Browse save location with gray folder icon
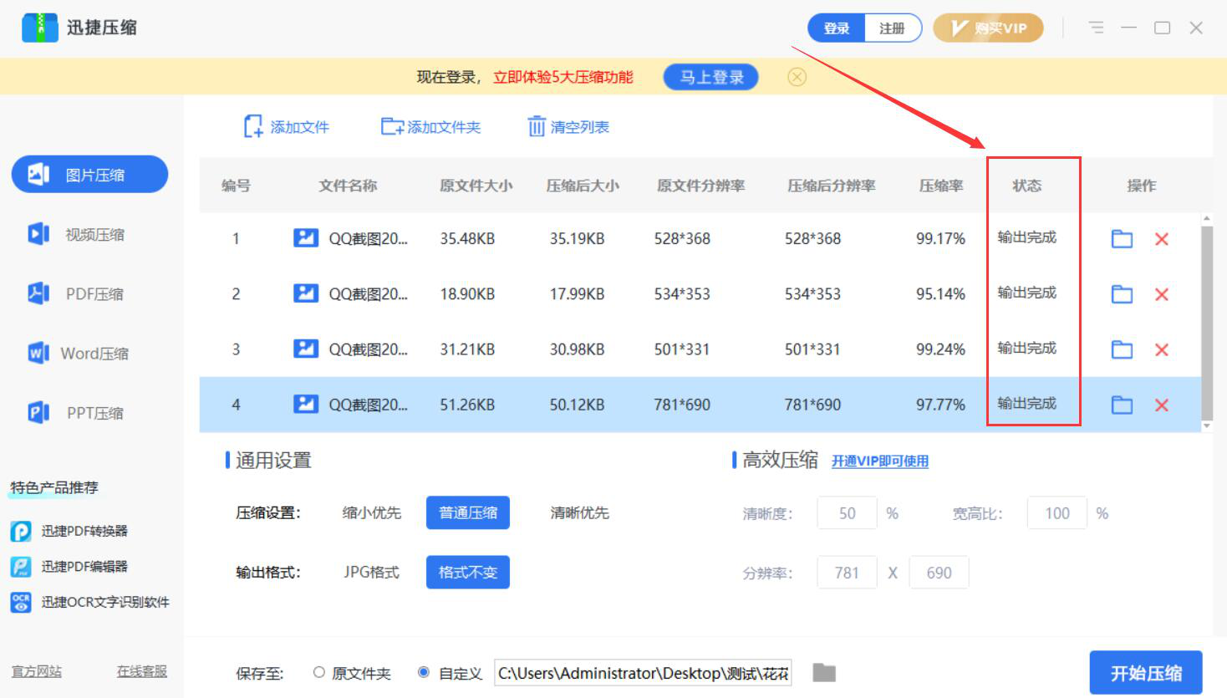 click(824, 673)
